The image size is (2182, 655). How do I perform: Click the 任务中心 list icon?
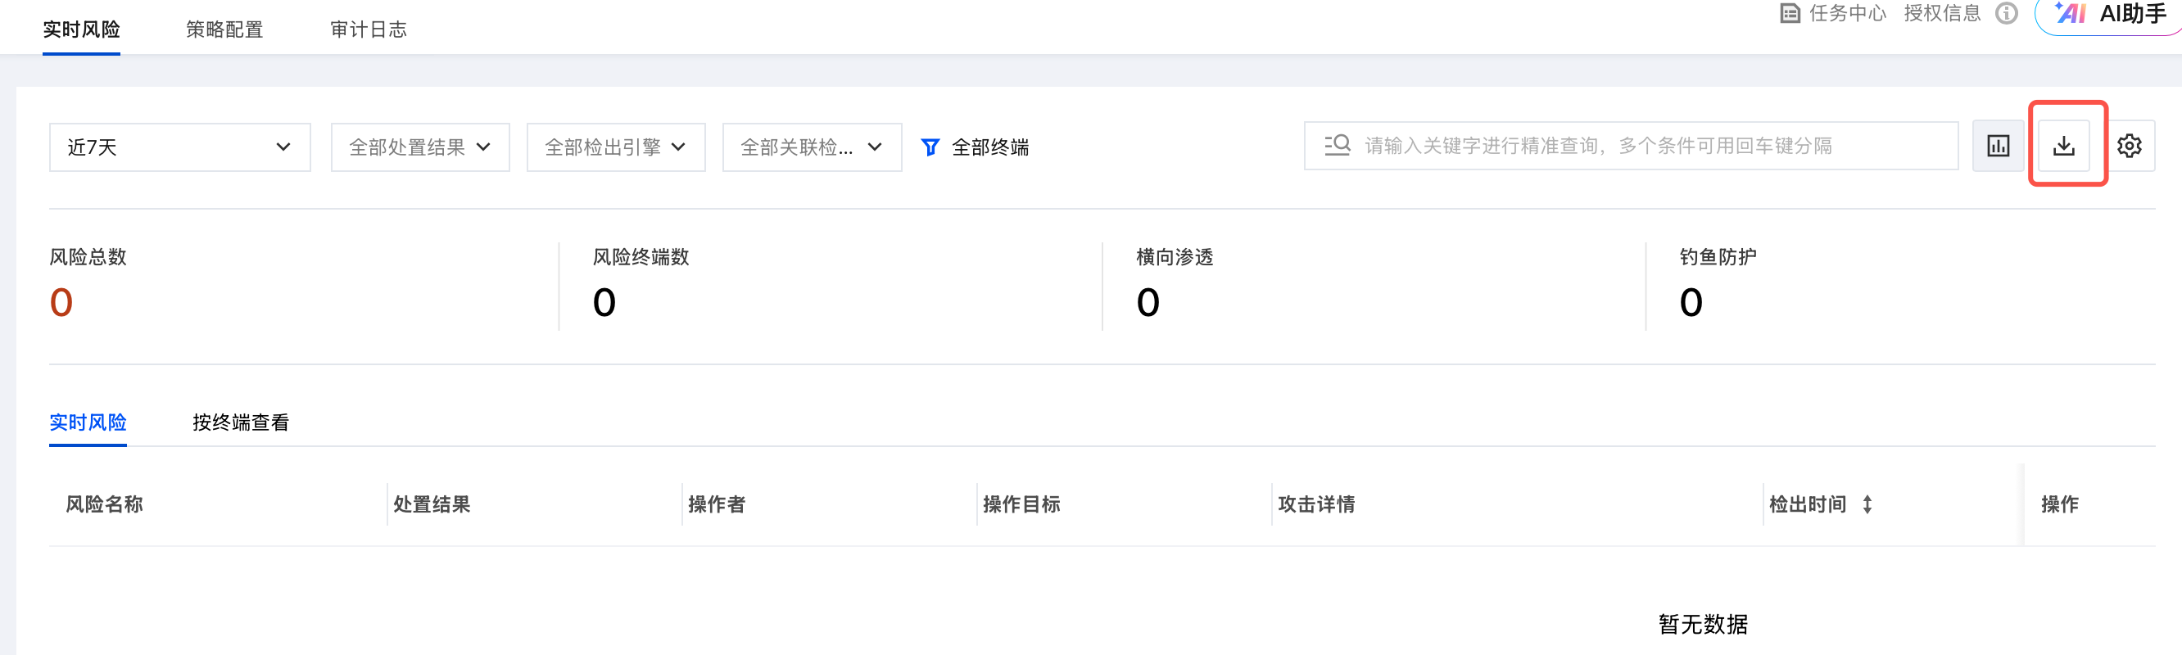pos(1790,14)
